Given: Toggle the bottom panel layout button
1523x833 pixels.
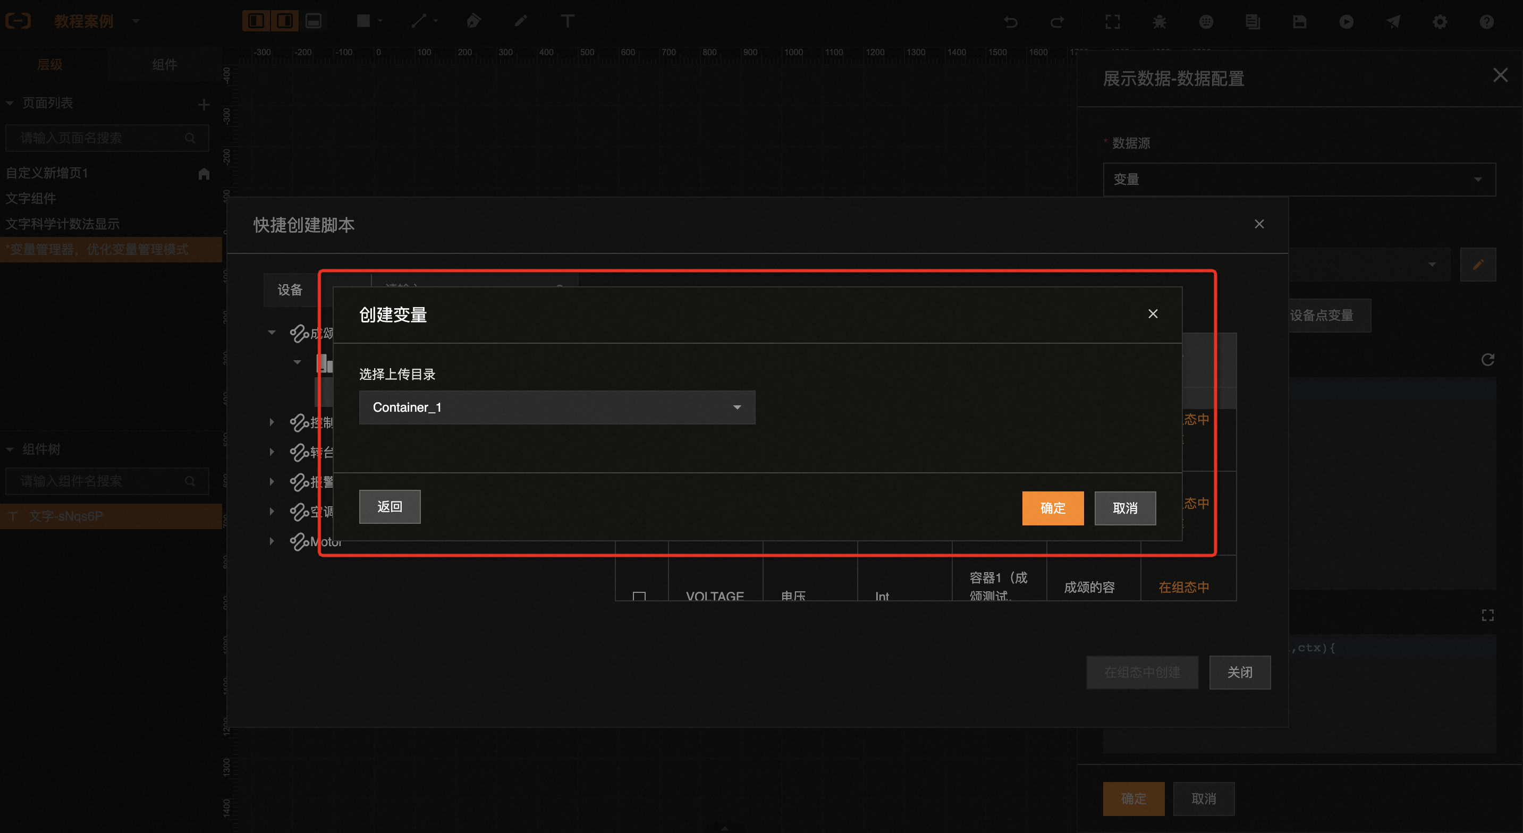Looking at the screenshot, I should (x=314, y=21).
